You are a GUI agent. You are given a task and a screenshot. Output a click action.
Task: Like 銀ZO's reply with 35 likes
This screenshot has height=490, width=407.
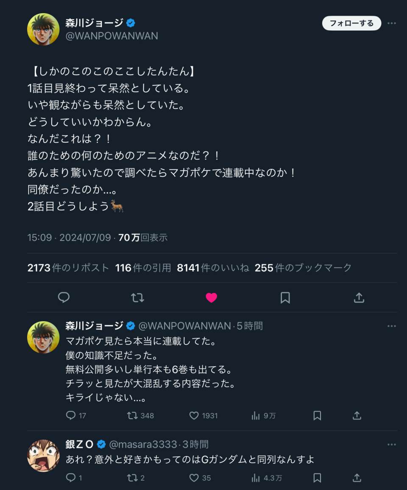point(194,478)
